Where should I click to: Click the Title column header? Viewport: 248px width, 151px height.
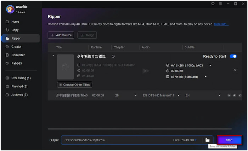[x=59, y=47]
